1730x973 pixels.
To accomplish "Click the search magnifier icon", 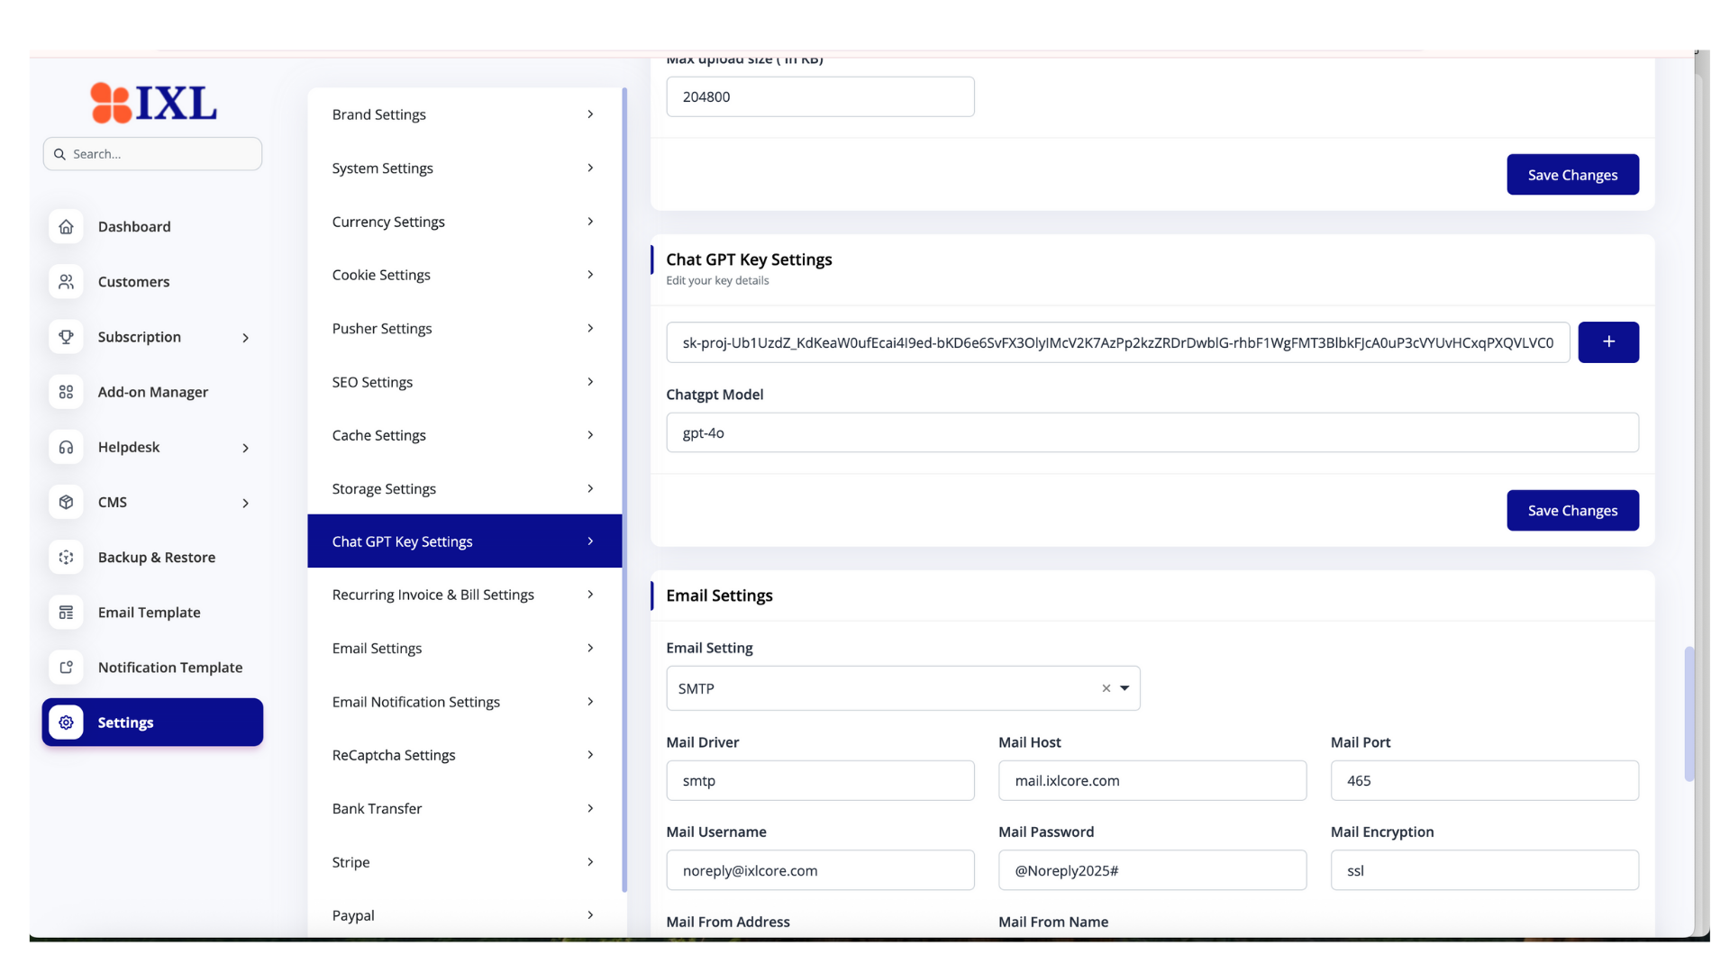I will 59,154.
